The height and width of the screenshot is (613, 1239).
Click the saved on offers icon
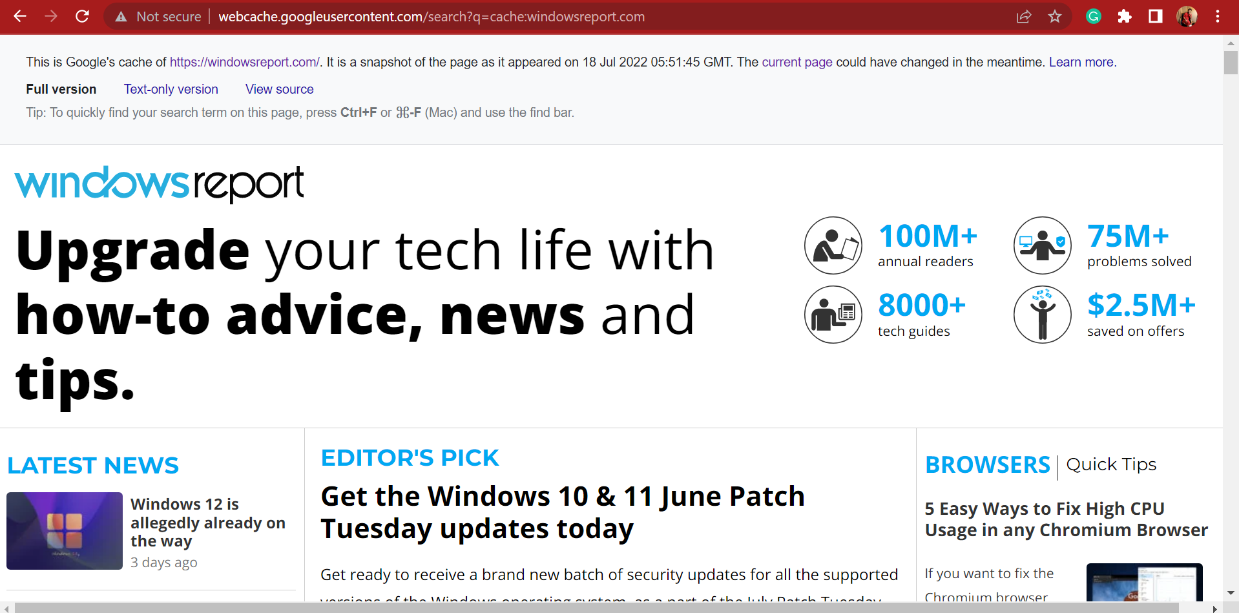coord(1043,315)
